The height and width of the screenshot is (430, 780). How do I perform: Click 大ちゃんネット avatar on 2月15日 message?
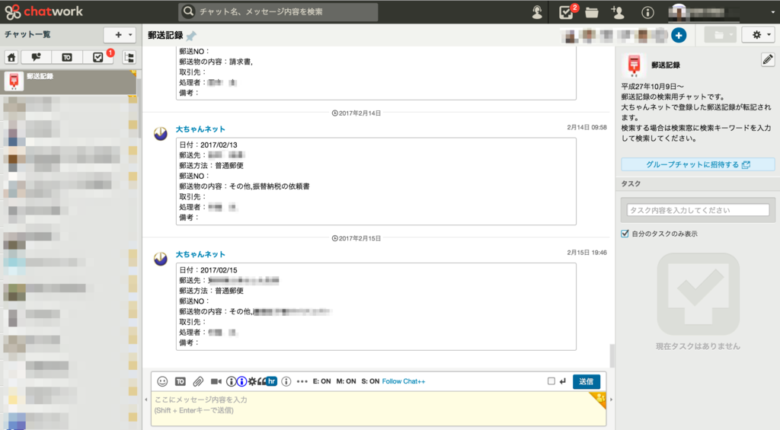(160, 259)
